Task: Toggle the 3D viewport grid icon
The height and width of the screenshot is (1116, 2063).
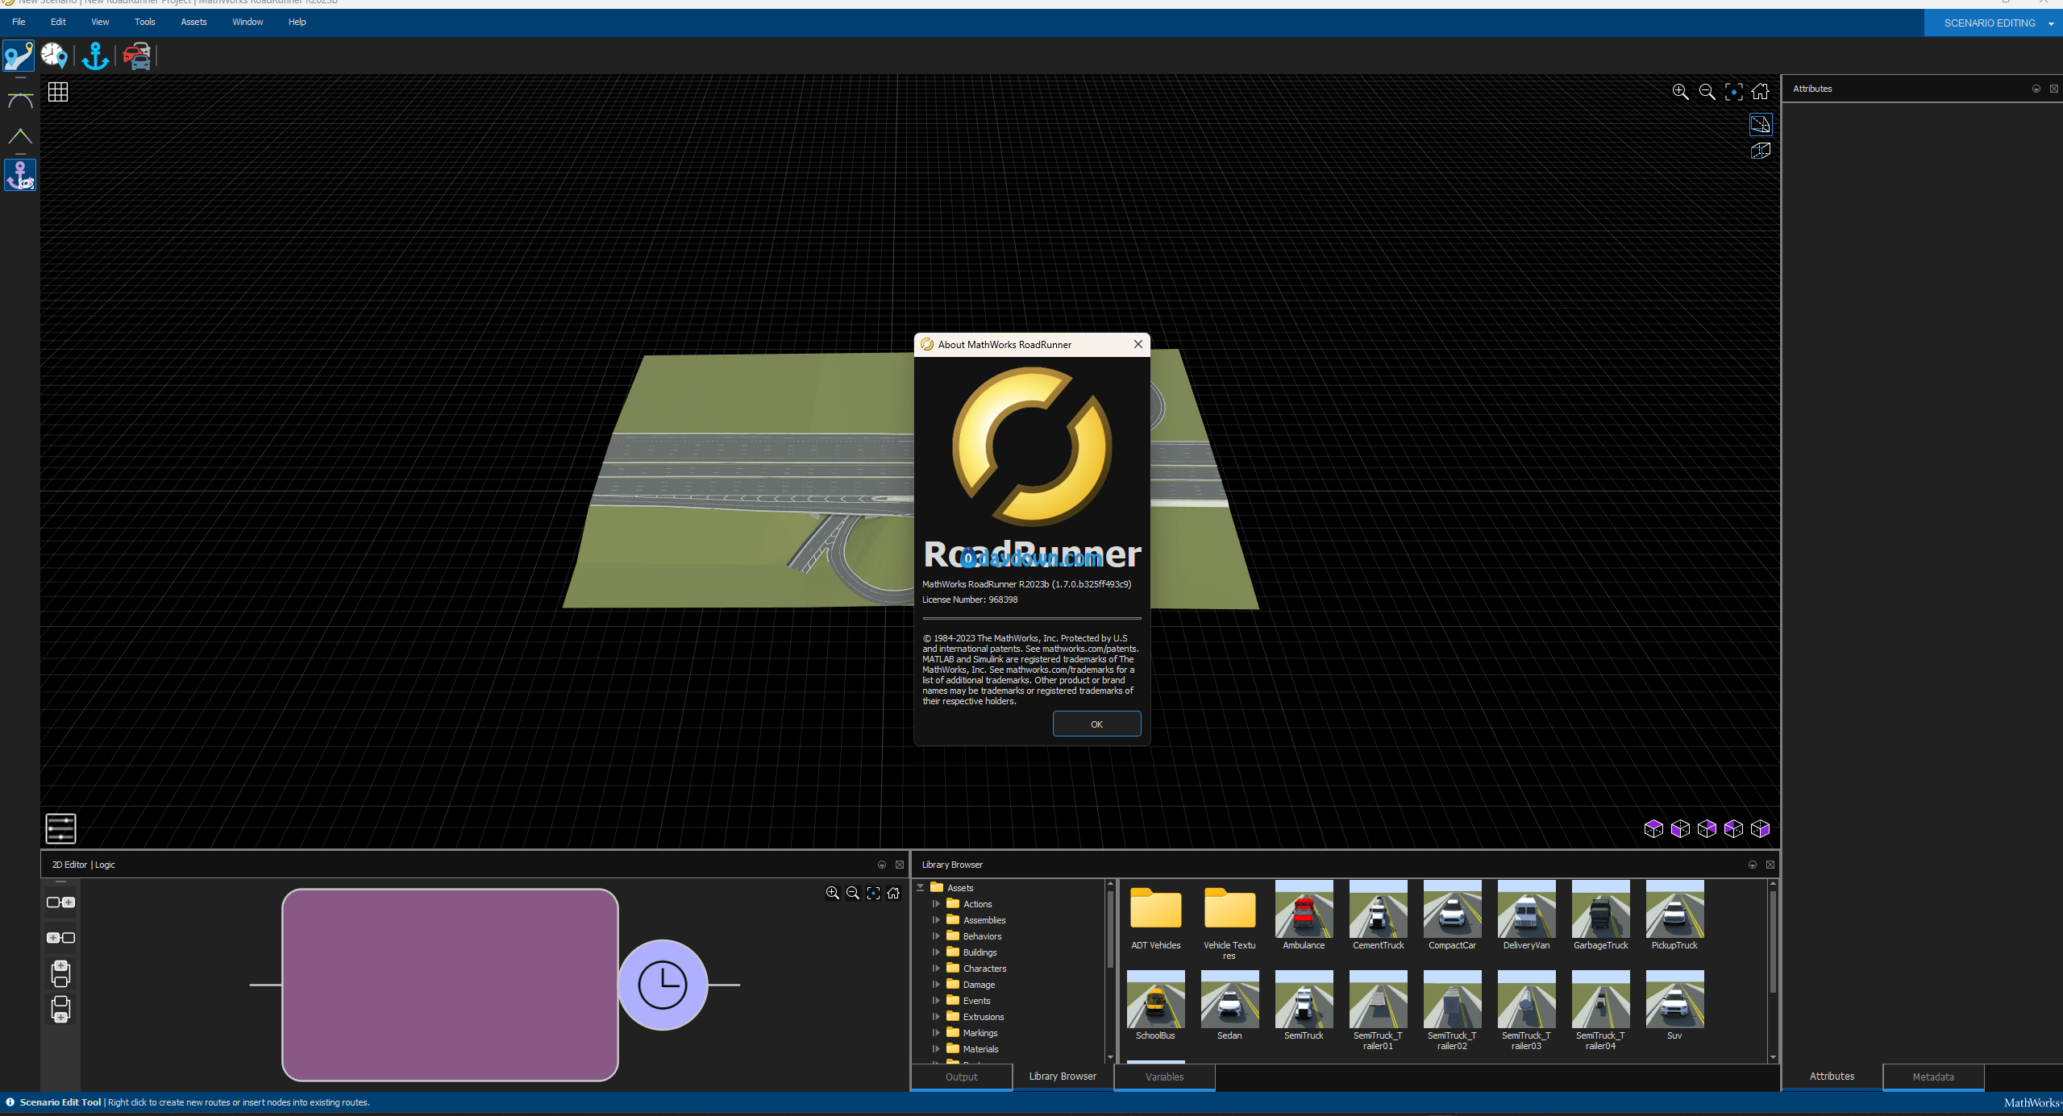Action: pyautogui.click(x=58, y=92)
